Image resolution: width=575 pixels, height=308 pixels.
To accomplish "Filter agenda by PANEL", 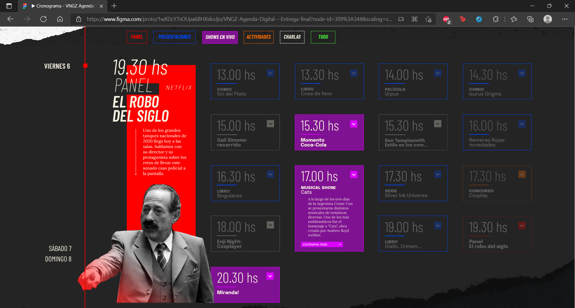I will 137,37.
